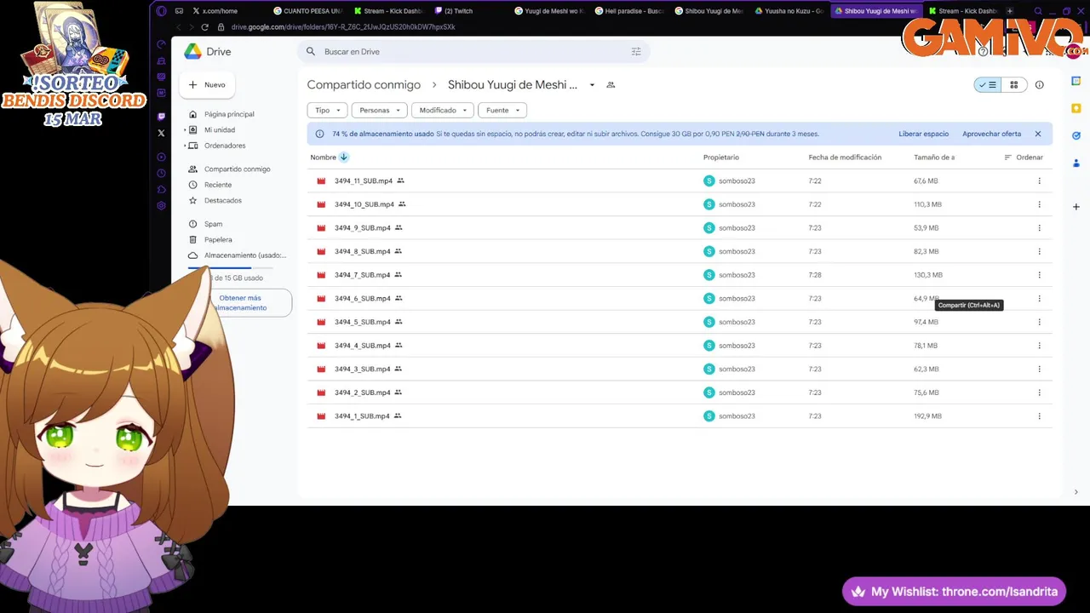
Task: Select file 3494_11_SUB.mp4
Action: pyautogui.click(x=680, y=180)
